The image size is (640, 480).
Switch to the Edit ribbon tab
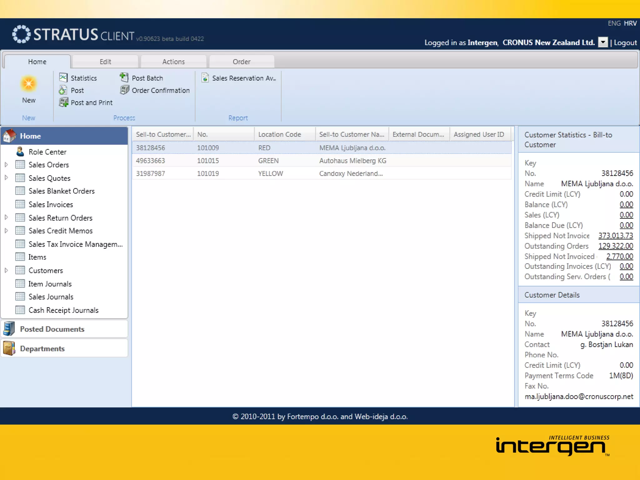(105, 62)
